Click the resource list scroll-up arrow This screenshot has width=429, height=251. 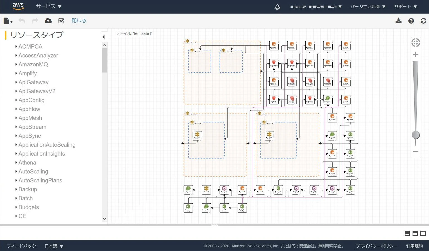(105, 45)
